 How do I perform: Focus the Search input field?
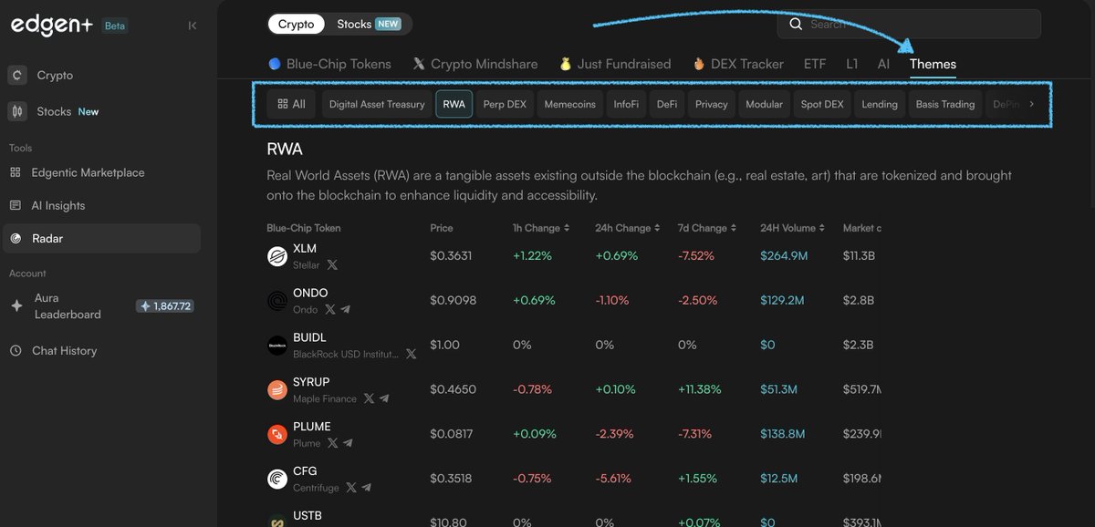coord(909,24)
